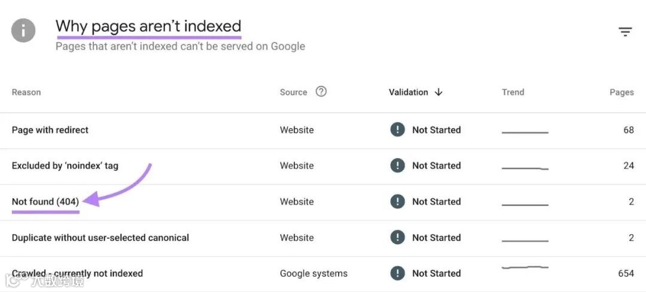The width and height of the screenshot is (646, 292).
Task: Open the filter rows icon
Action: coord(625,32)
